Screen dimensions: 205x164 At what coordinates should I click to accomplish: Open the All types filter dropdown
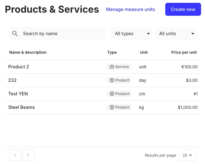coord(132,34)
